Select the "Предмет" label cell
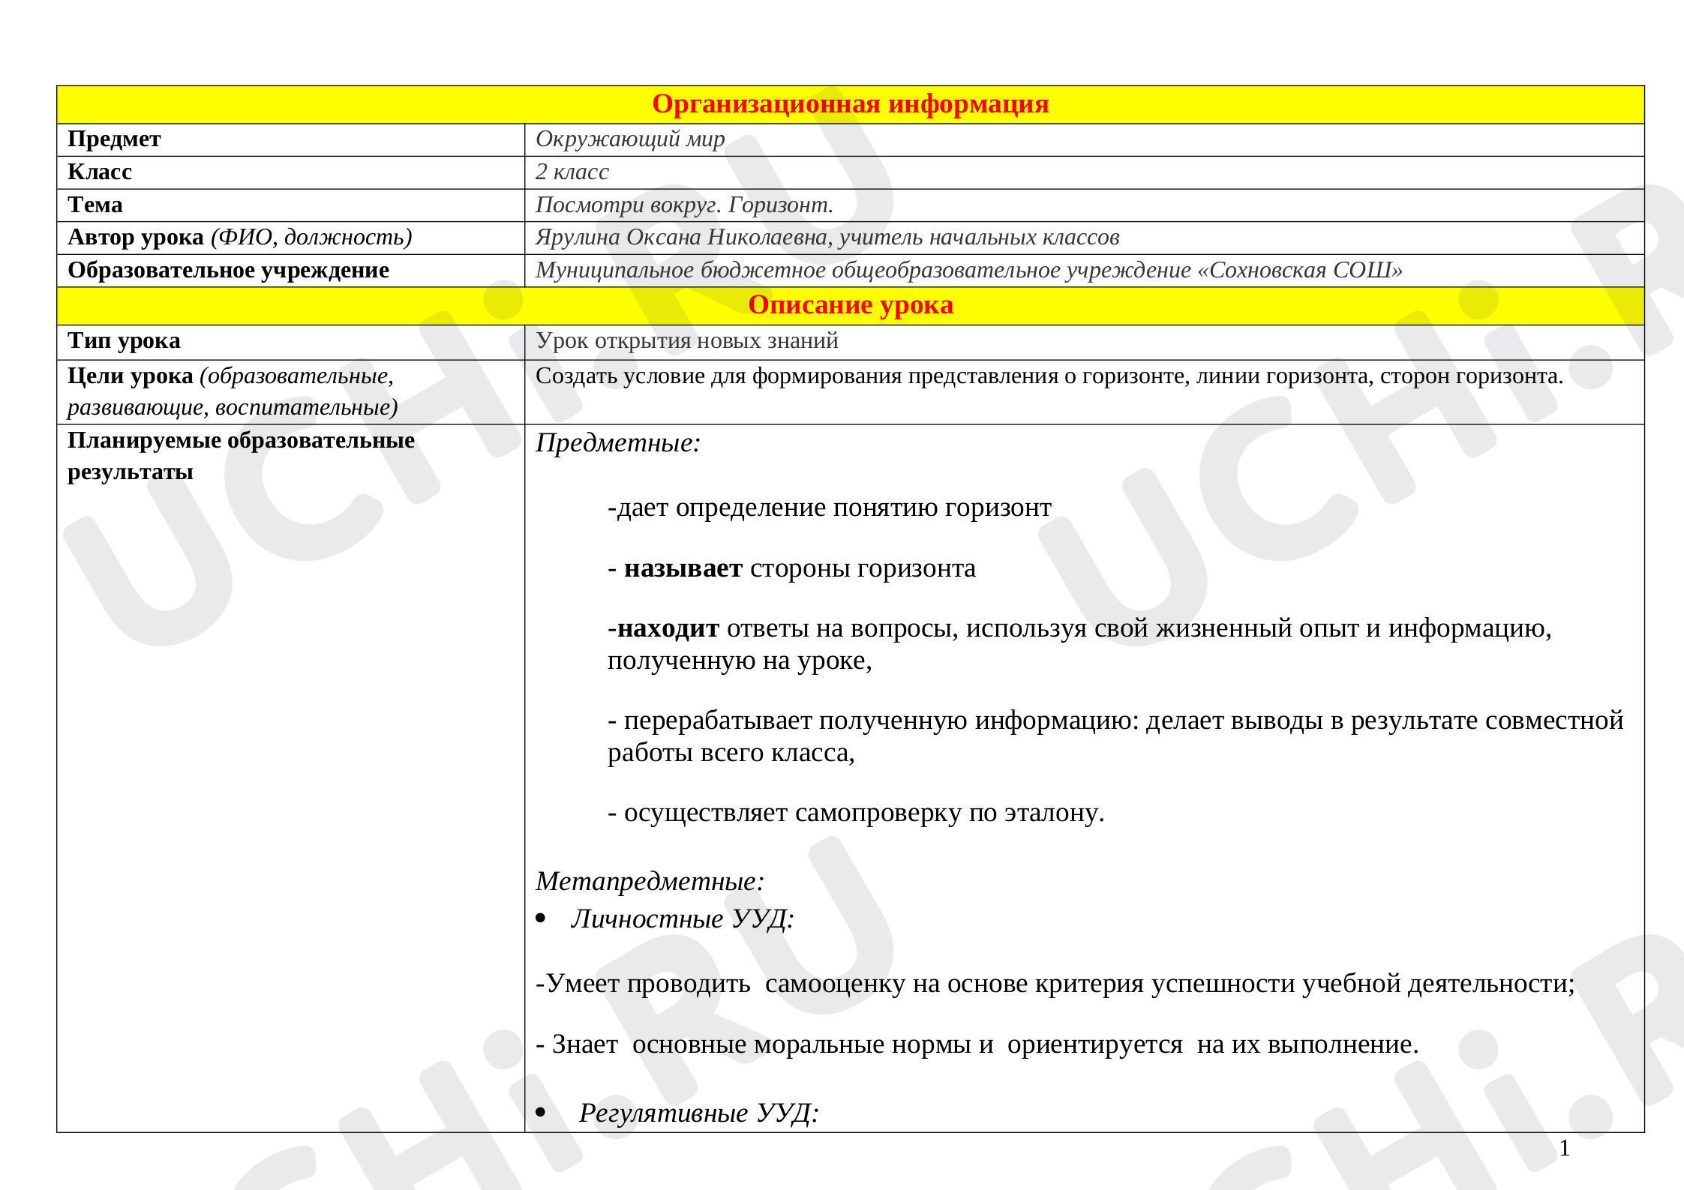1684x1190 pixels. tap(291, 139)
